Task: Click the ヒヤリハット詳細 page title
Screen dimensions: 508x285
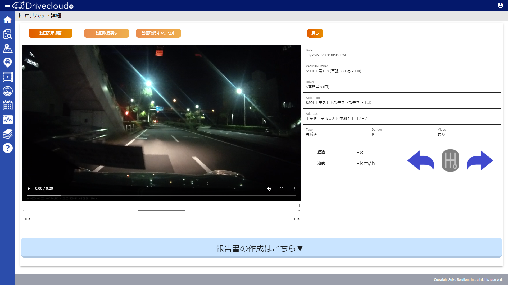Action: click(x=40, y=16)
